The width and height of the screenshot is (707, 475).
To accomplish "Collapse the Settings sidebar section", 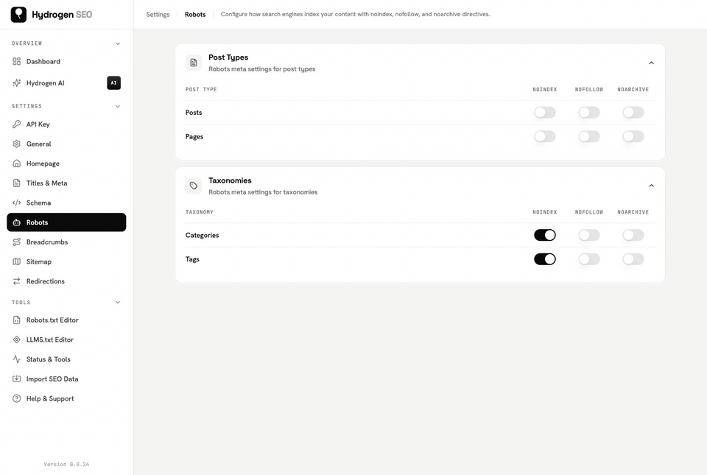I will pos(118,106).
